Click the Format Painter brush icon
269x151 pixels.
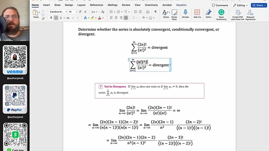pos(43,18)
